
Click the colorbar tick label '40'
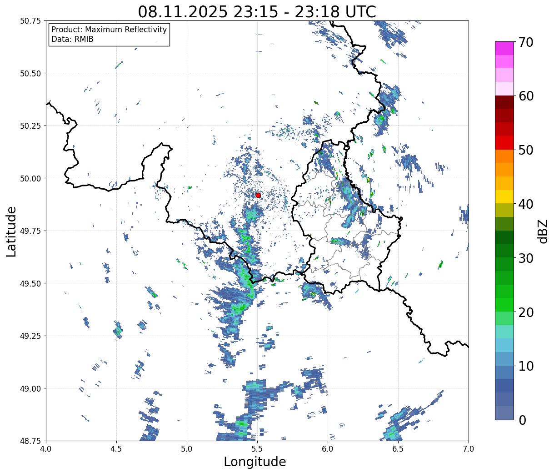(525, 204)
